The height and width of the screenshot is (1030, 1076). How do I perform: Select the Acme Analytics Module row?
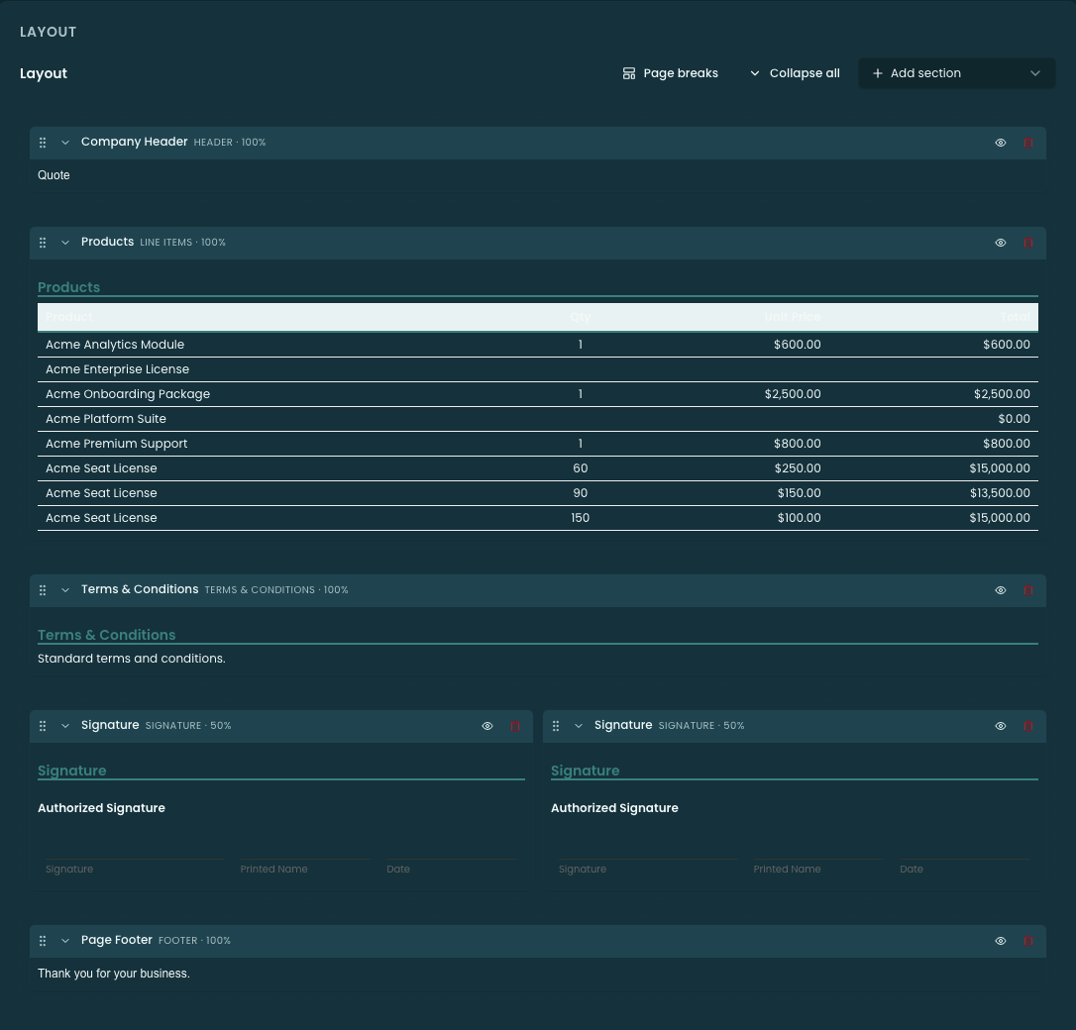(x=537, y=345)
